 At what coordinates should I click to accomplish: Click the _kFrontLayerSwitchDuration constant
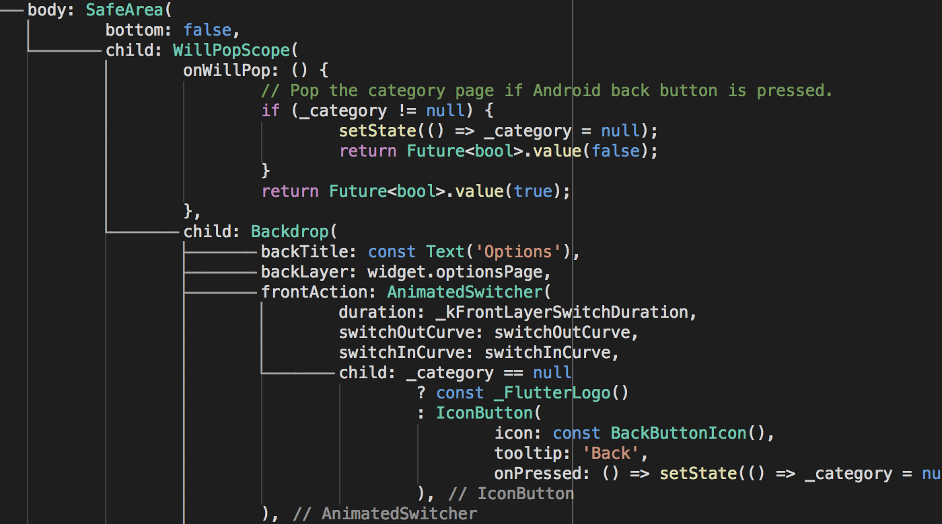point(562,312)
